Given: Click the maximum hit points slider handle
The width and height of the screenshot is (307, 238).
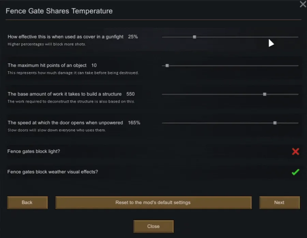Looking at the screenshot, I should coord(167,66).
